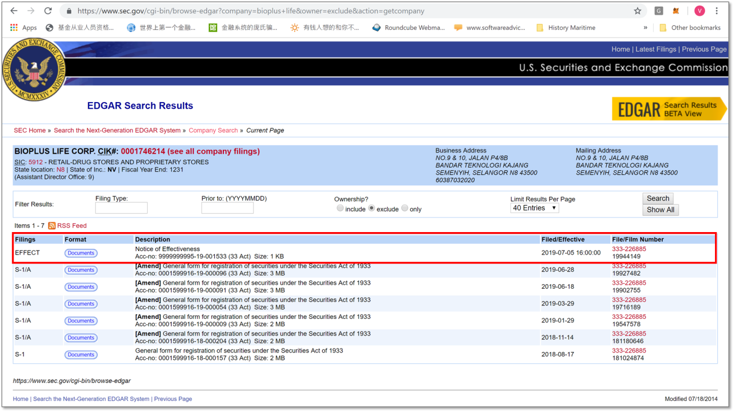Select the only ownership radio
Viewport: 734px width, 412px height.
coord(405,208)
